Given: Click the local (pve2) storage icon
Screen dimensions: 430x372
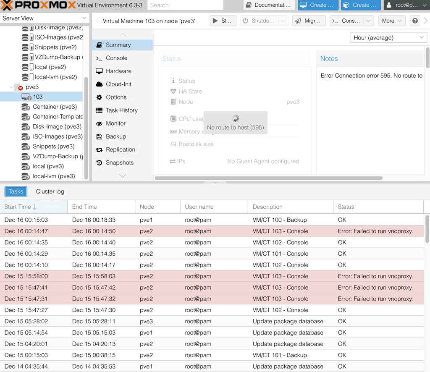Looking at the screenshot, I should pyautogui.click(x=28, y=67).
